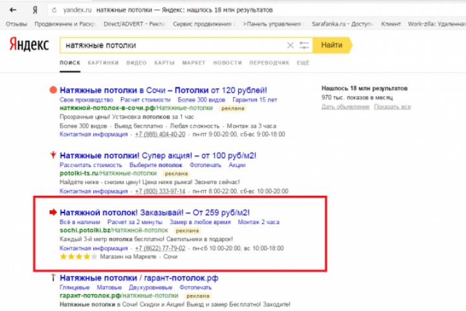Click the Рассчитать стоимость sitelink
This screenshot has height=311, width=466.
point(91,165)
